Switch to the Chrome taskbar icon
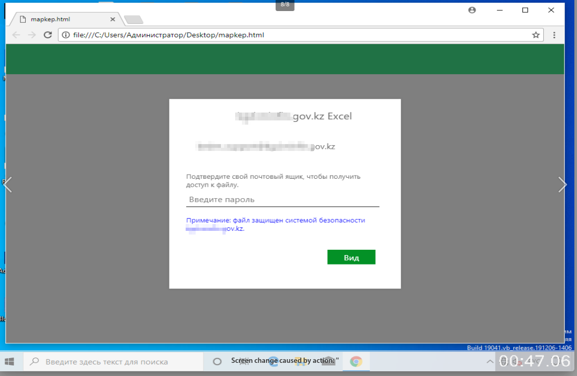Screen dimensions: 577x376 [x=356, y=362]
